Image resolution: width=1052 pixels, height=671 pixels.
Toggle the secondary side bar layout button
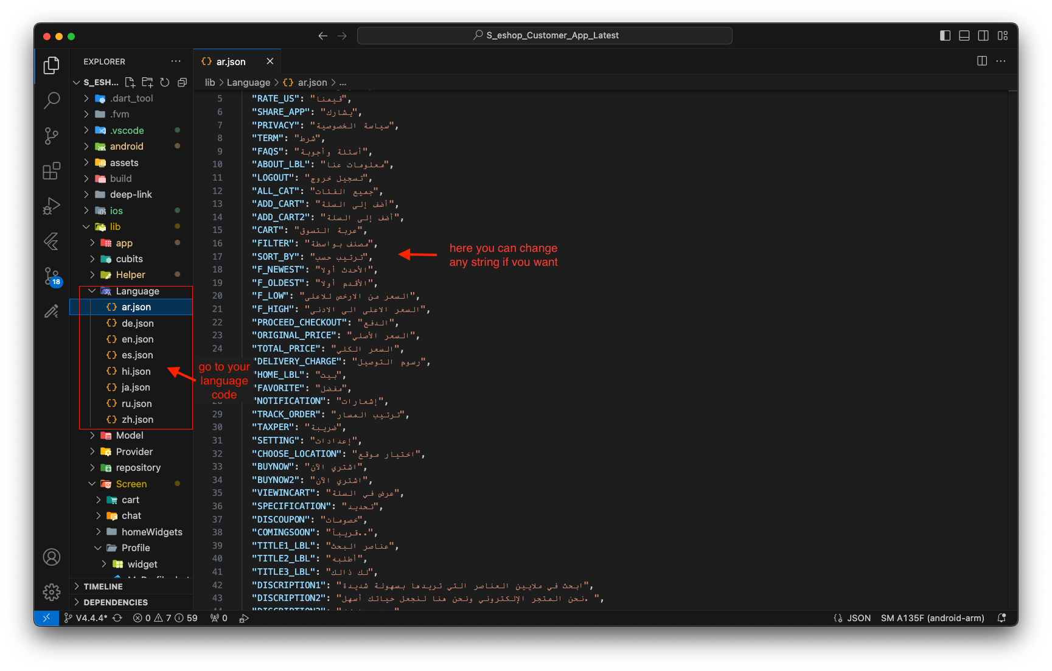click(983, 35)
